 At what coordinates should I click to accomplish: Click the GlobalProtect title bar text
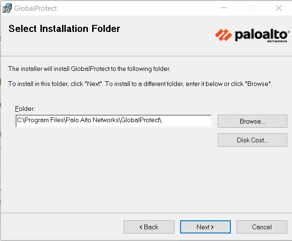point(36,8)
